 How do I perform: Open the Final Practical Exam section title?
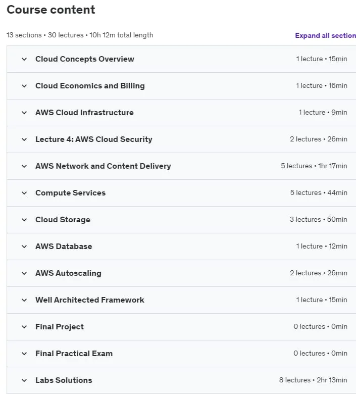(74, 354)
